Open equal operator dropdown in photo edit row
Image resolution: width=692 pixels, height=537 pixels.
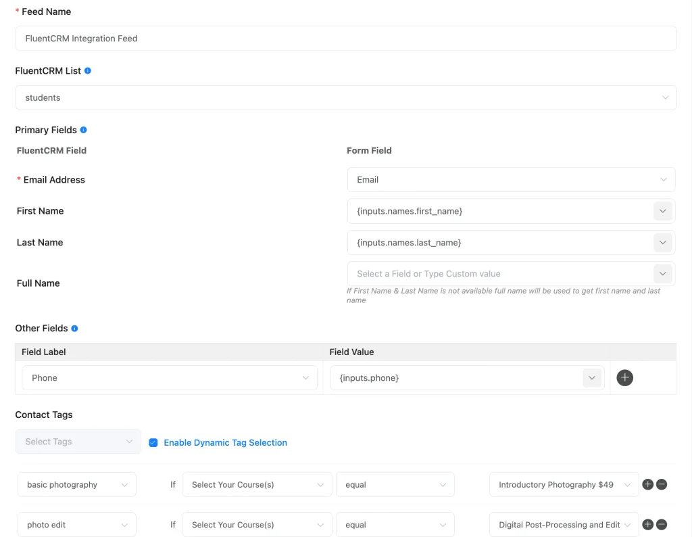pyautogui.click(x=395, y=525)
